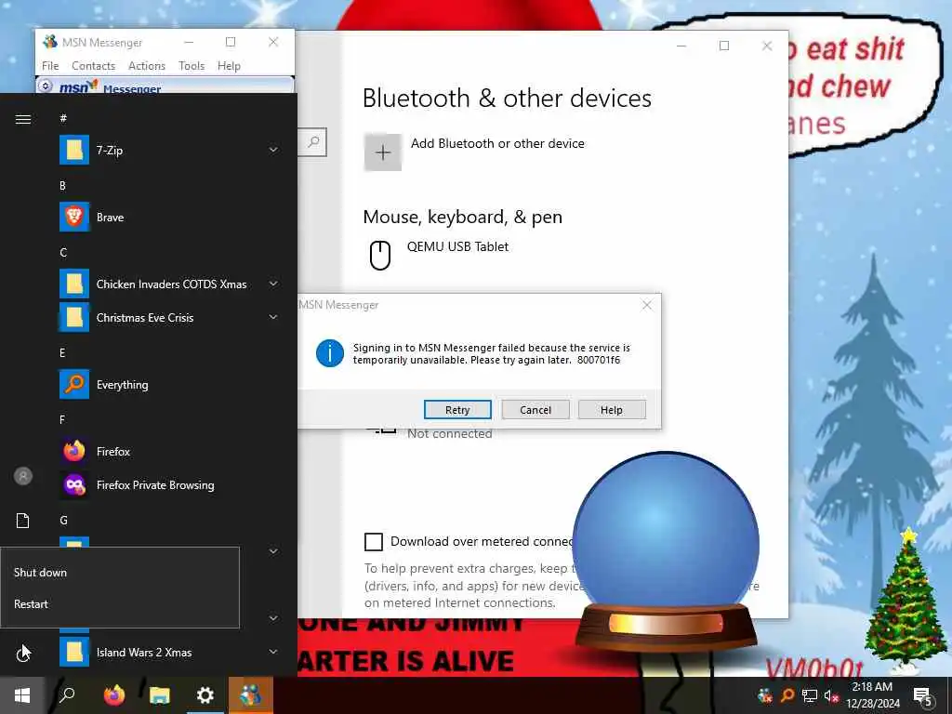Click Add Bluetooth or other device
The width and height of the screenshot is (952, 714).
[497, 143]
